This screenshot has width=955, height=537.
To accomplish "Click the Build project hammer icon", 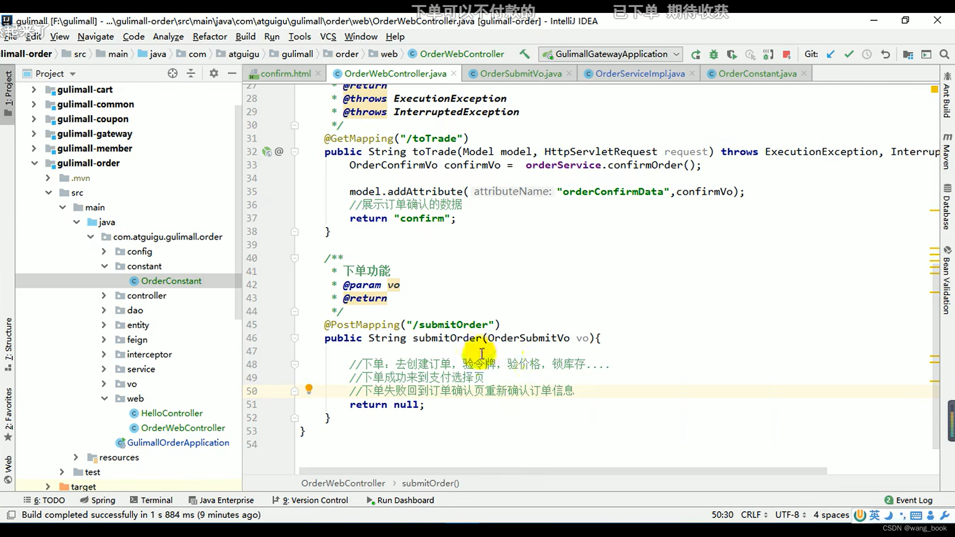I will pos(524,54).
